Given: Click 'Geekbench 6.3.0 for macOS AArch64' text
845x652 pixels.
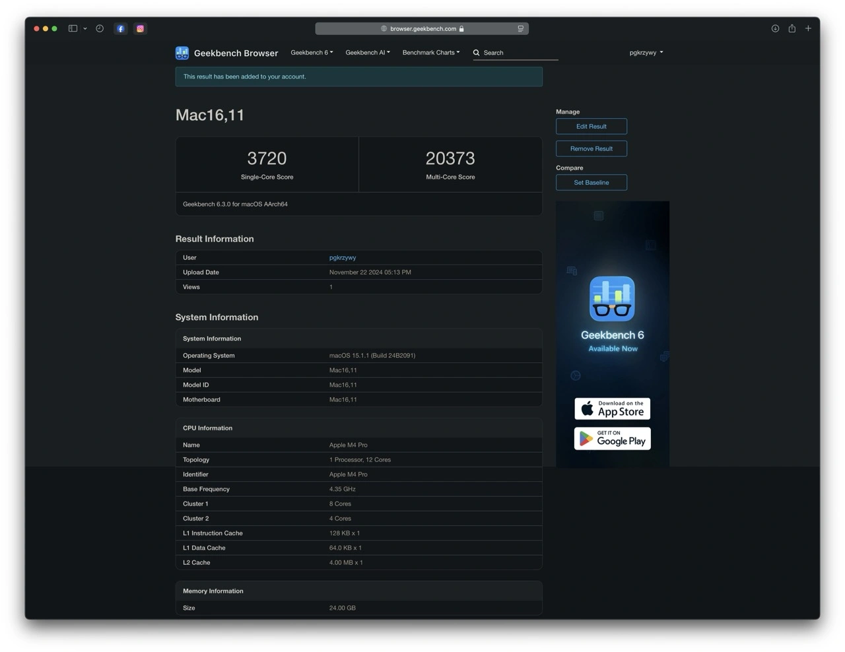Looking at the screenshot, I should point(235,204).
